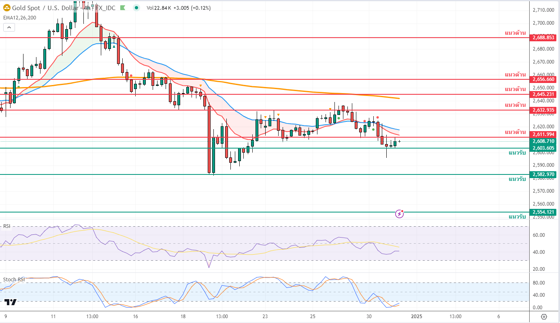Open chart settings hexagon icon
The height and width of the screenshot is (323, 560).
tap(544, 317)
